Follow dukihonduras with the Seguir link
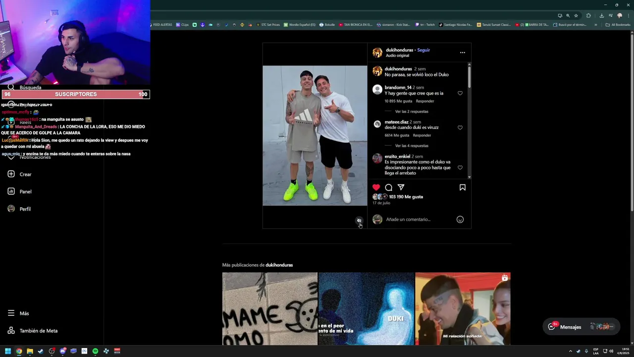The image size is (634, 357). 423,50
